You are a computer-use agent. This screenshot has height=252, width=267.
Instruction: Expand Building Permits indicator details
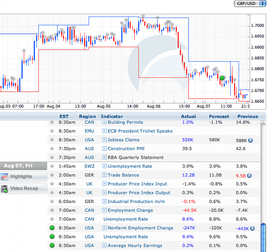104,122
